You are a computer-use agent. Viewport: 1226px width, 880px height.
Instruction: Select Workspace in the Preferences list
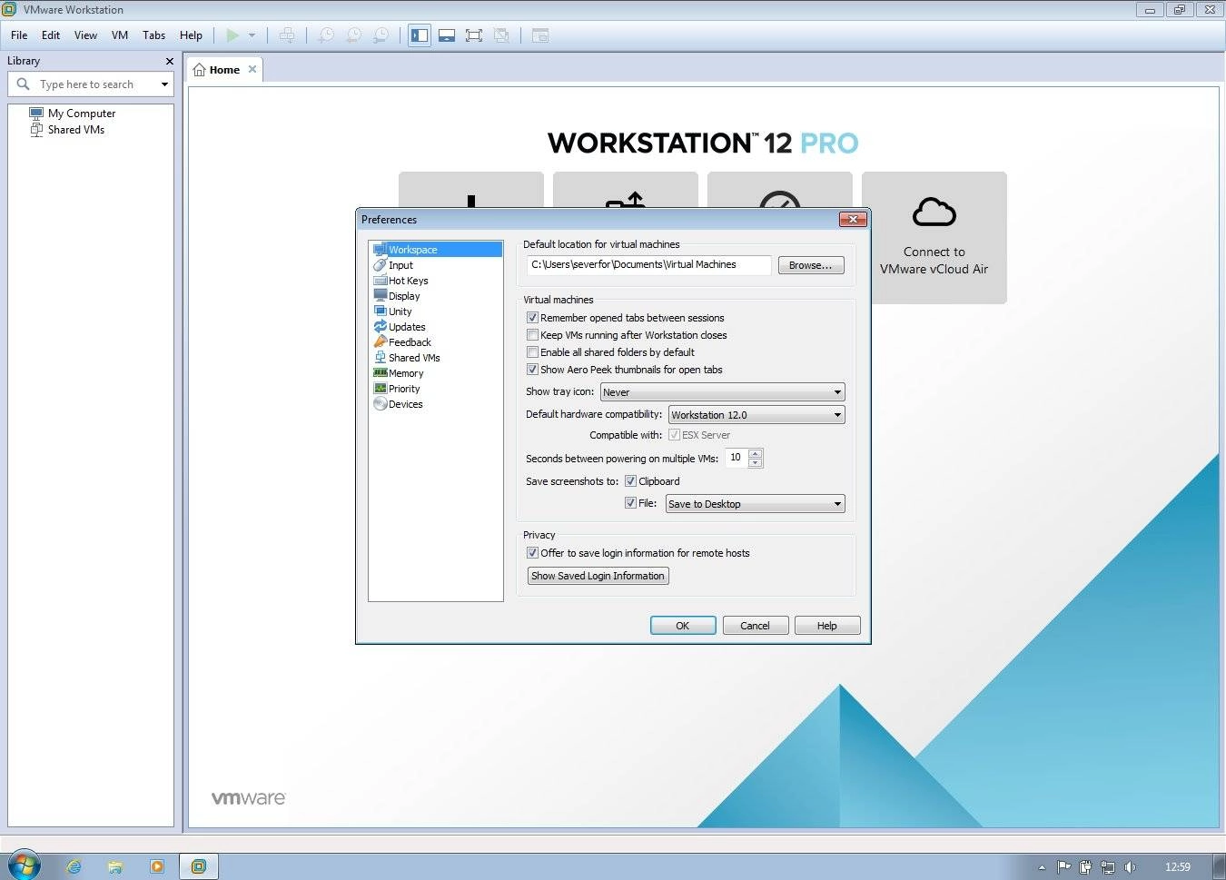(436, 250)
